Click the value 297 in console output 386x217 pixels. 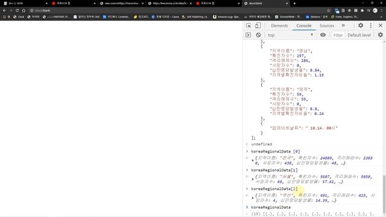point(300,56)
